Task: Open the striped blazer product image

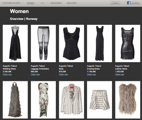Action: 72,100
